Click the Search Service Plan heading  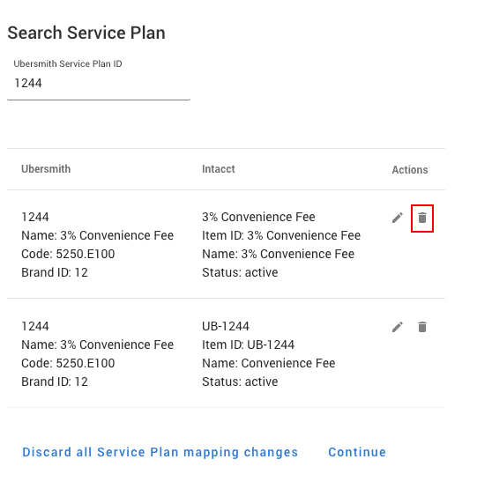point(86,33)
